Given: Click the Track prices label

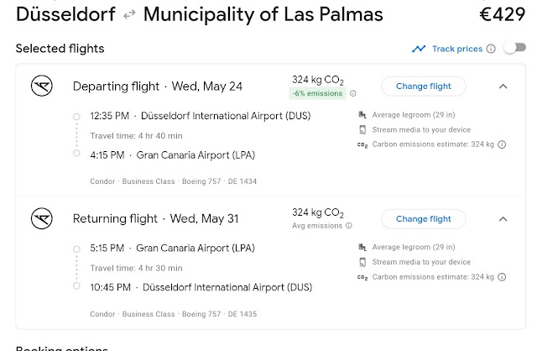Looking at the screenshot, I should point(456,49).
